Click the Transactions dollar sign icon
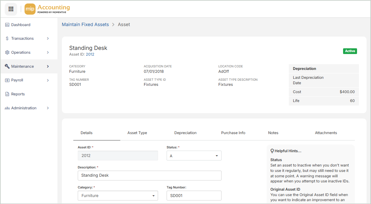The image size is (371, 204). pos(7,38)
